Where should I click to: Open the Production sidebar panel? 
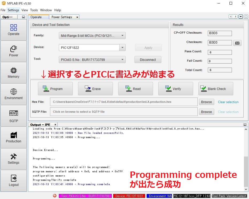coord(13,137)
